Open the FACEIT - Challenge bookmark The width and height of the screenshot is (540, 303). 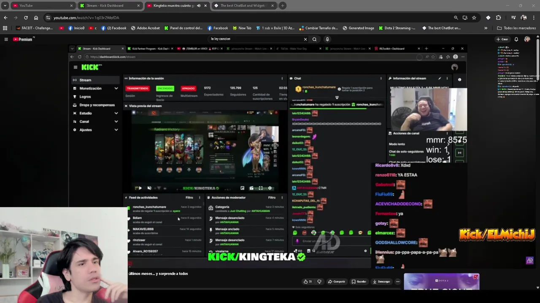35,28
